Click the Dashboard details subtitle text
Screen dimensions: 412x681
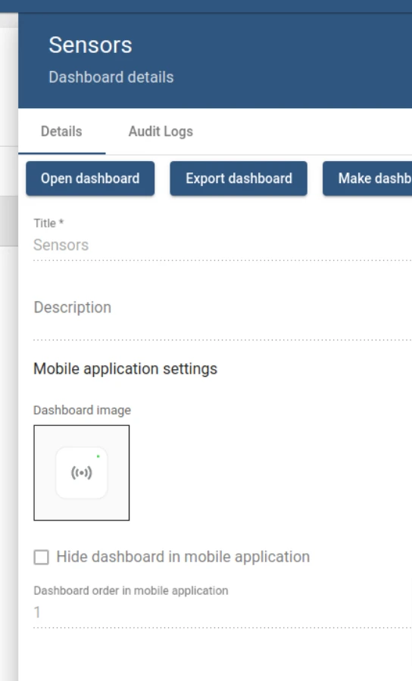point(111,77)
